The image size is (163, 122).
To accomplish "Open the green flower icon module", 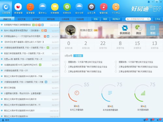I will 67,7.
